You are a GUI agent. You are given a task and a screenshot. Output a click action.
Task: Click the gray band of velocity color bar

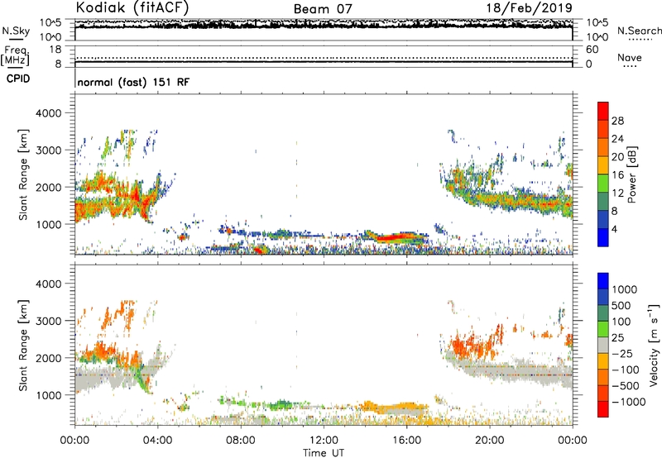click(603, 346)
